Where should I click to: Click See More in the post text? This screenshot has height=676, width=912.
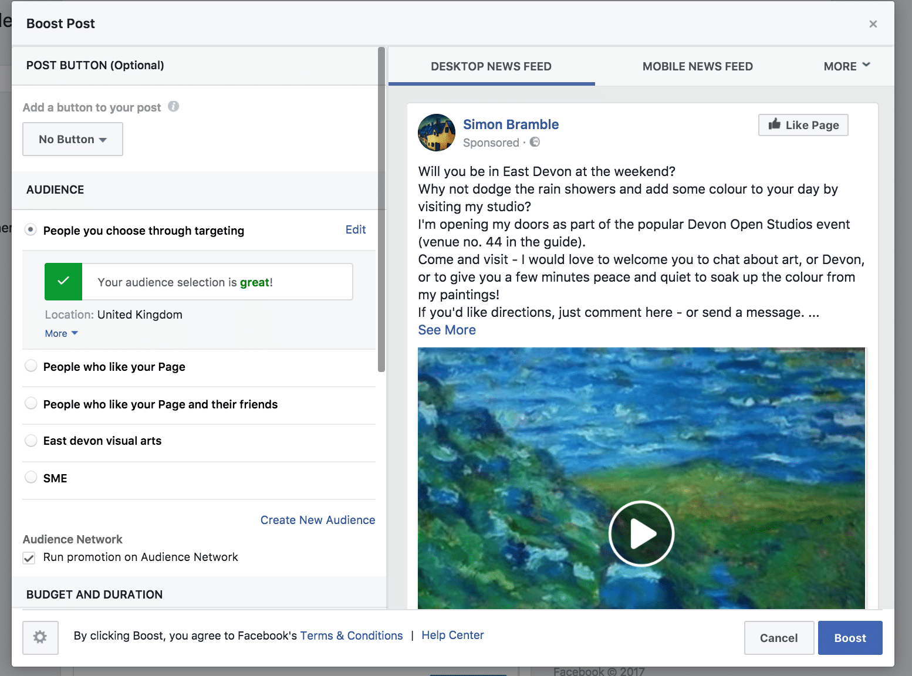(x=447, y=330)
